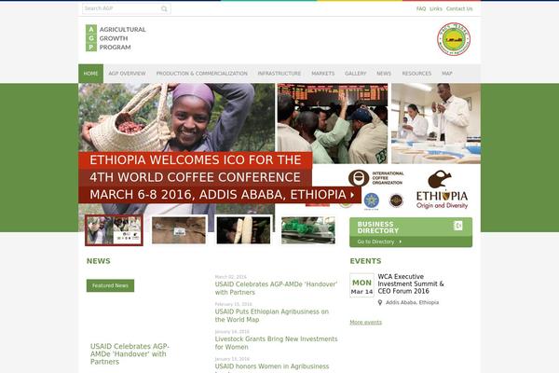This screenshot has width=559, height=373.
Task: Click the Featured News button
Action: tap(111, 285)
